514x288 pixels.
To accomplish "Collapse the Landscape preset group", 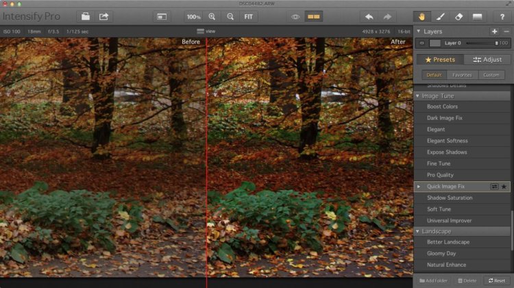I will pyautogui.click(x=417, y=231).
